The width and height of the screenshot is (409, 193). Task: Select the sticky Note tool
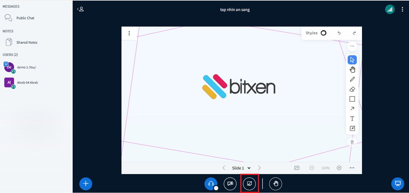click(x=352, y=128)
